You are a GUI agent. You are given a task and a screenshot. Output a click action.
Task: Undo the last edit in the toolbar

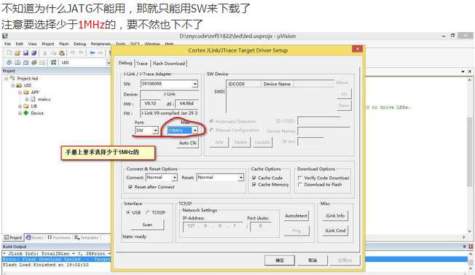pos(73,53)
